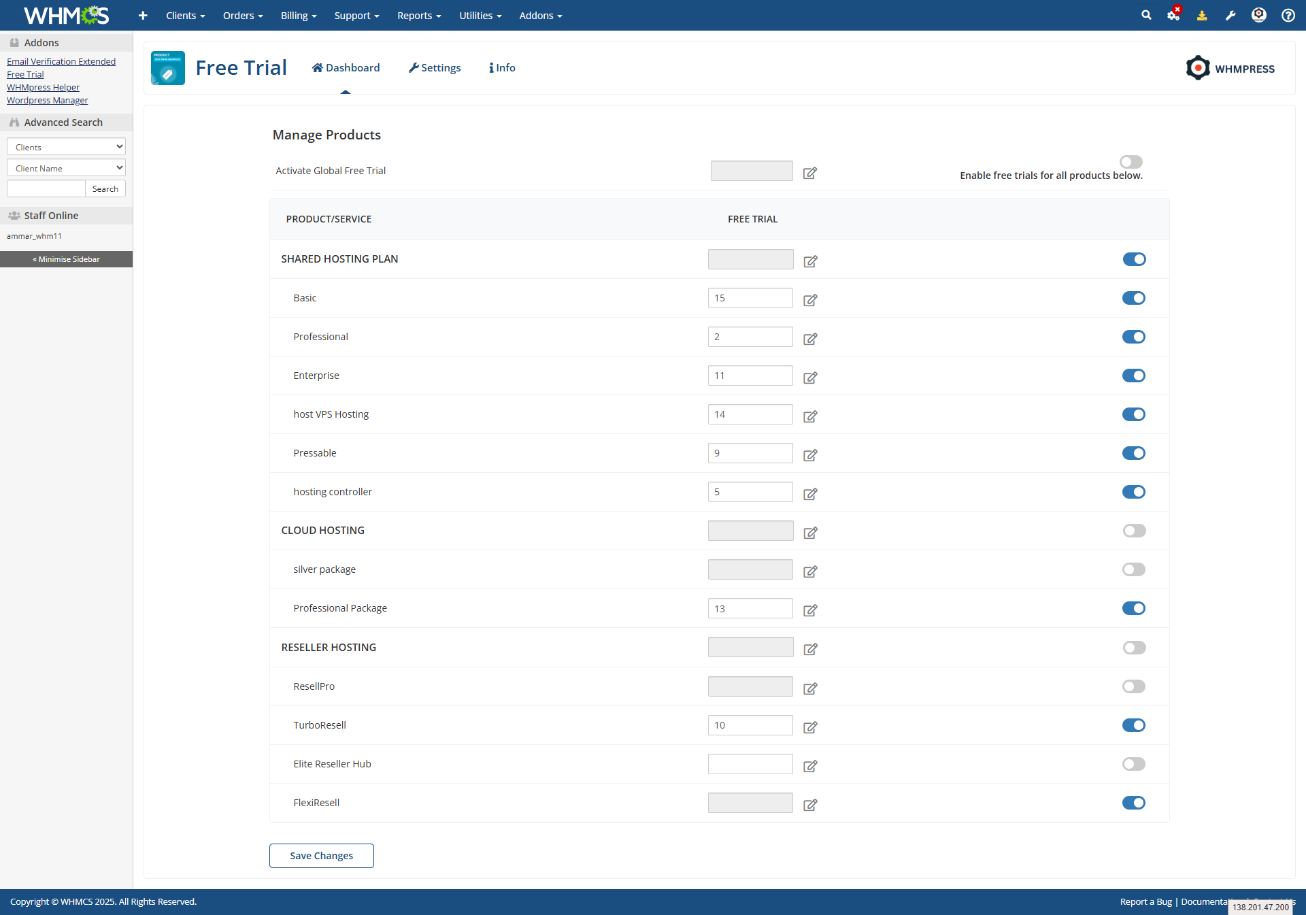Viewport: 1306px width, 915px height.
Task: Enable the Activate Global Free Trial toggle
Action: click(x=1131, y=162)
